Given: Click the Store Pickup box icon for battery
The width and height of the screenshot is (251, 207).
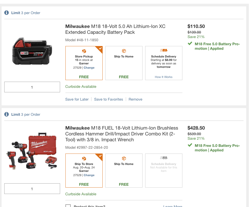Looking at the screenshot, I should pyautogui.click(x=84, y=51).
